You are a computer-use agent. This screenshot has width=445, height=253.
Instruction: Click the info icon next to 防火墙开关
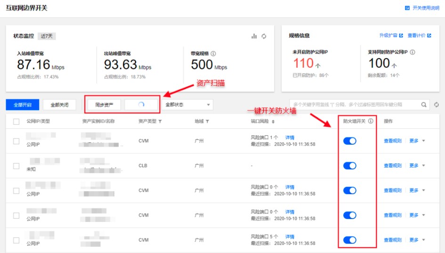pos(371,121)
